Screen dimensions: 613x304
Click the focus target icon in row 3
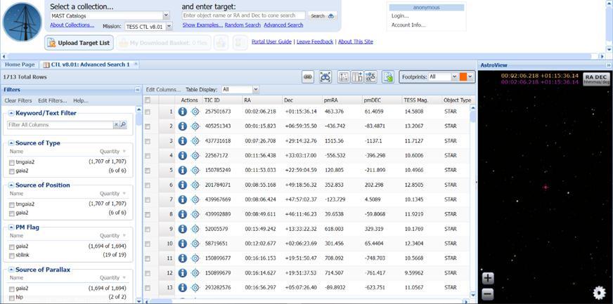coord(195,140)
